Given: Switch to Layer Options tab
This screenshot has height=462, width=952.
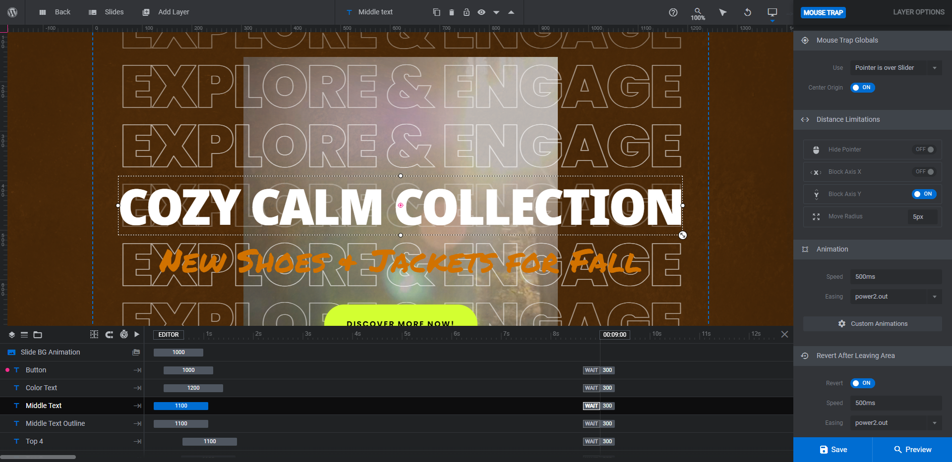Looking at the screenshot, I should 918,12.
